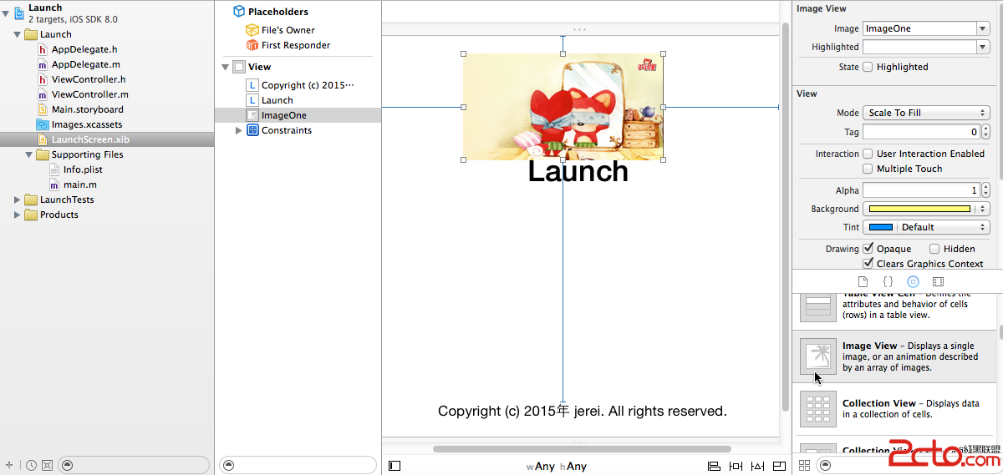Toggle library grid view icon

coord(805,465)
